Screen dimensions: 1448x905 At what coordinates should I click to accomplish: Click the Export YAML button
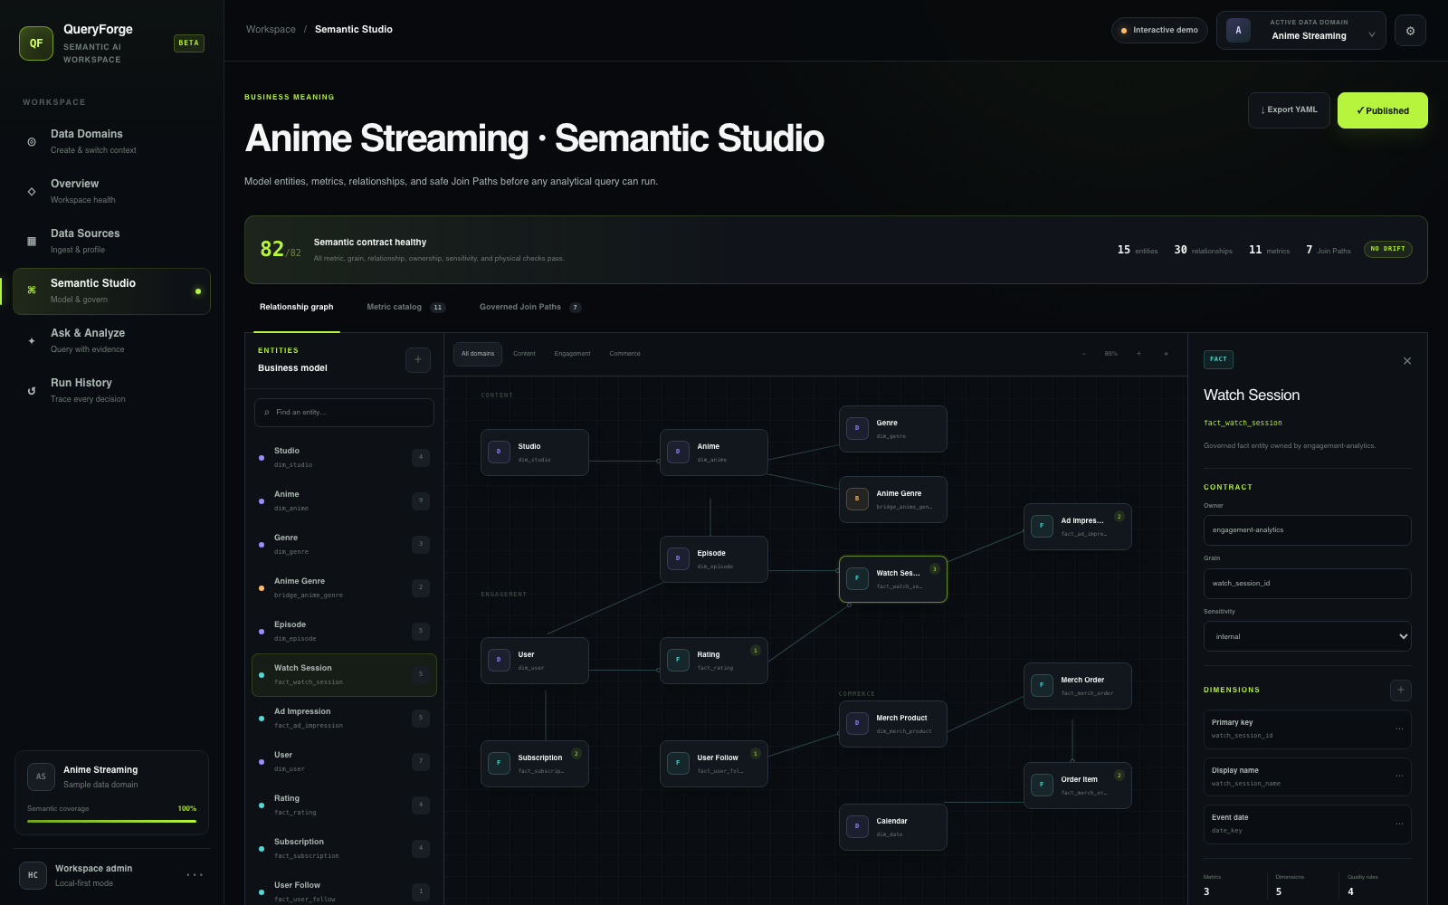1289,110
